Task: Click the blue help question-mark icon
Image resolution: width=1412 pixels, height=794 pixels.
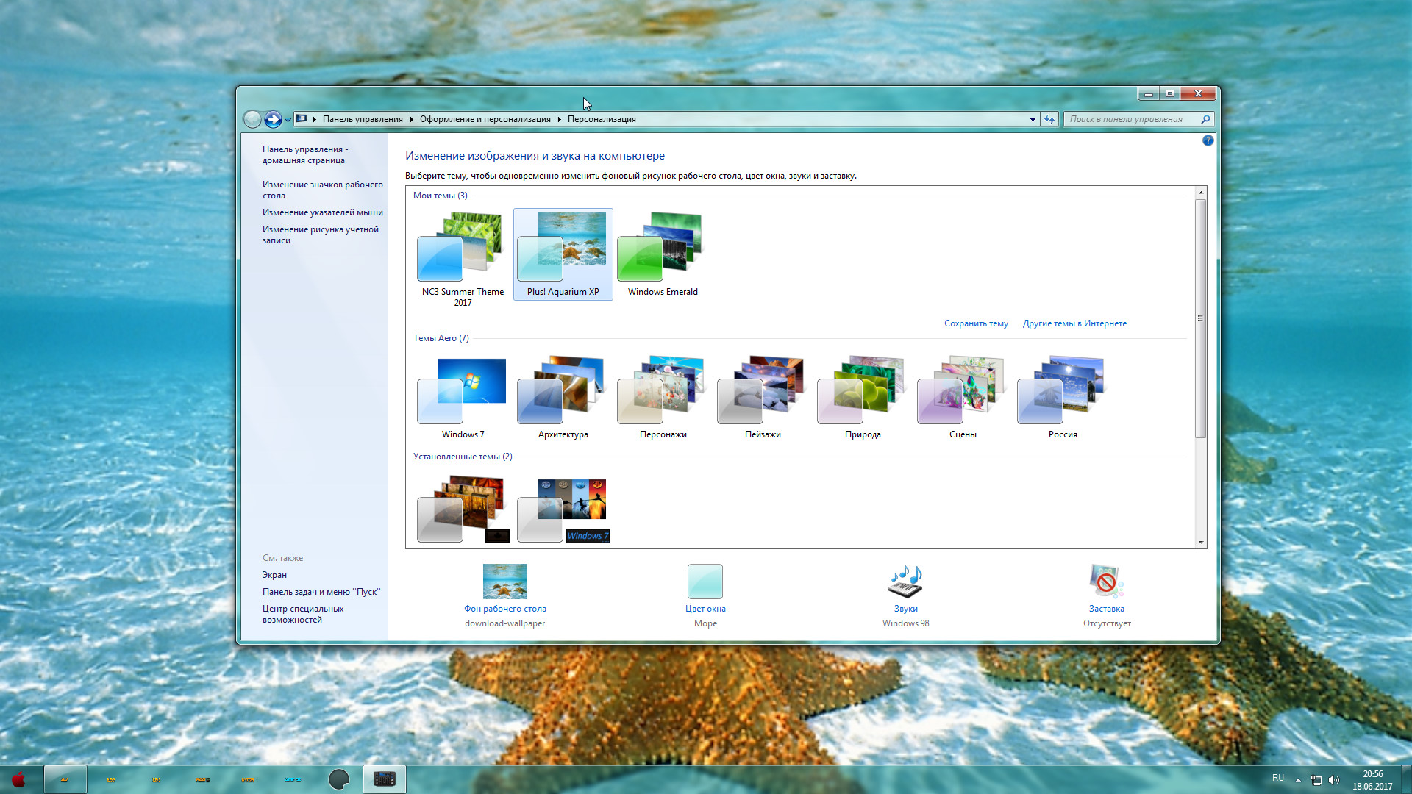Action: coord(1208,140)
